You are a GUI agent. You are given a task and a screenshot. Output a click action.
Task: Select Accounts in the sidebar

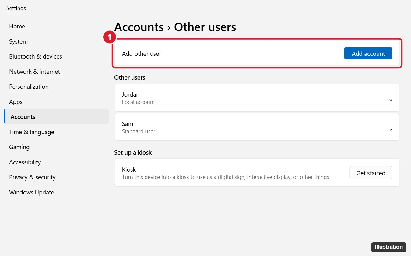click(x=56, y=117)
